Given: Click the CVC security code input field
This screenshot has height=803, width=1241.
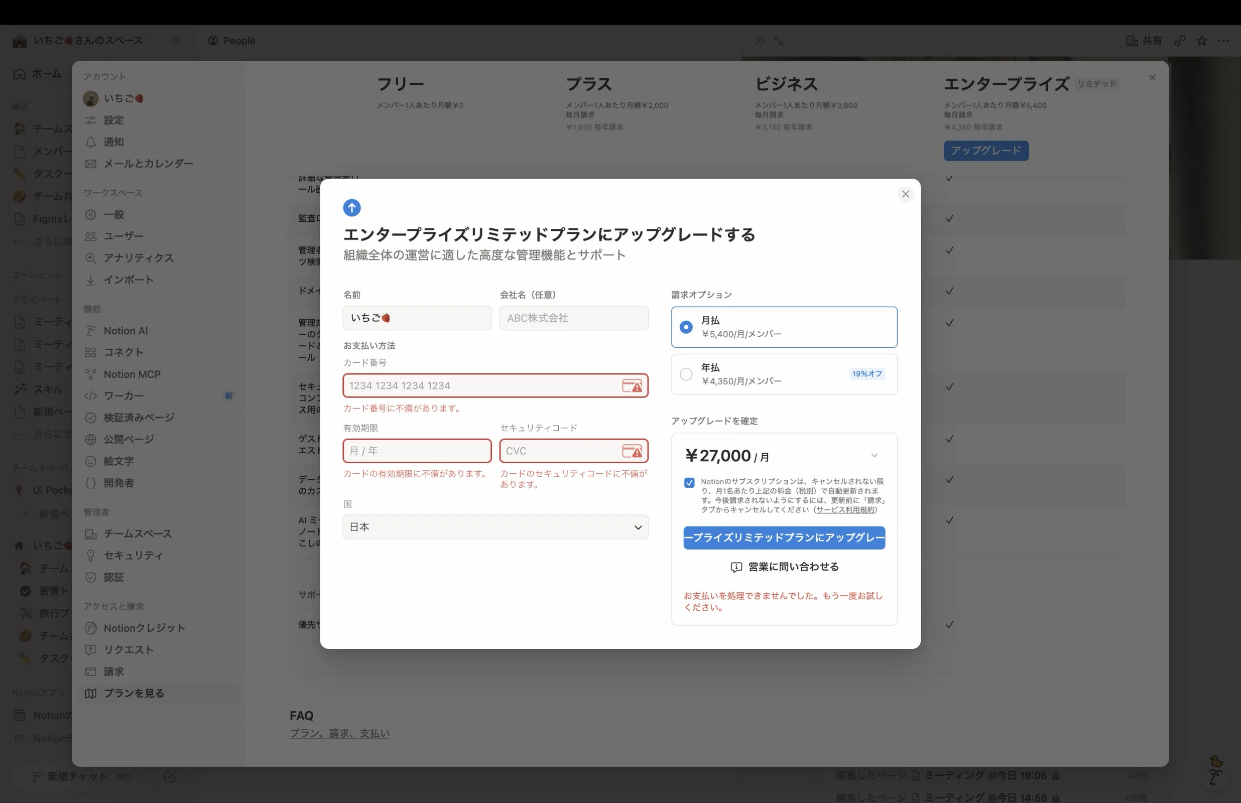Looking at the screenshot, I should click(574, 451).
